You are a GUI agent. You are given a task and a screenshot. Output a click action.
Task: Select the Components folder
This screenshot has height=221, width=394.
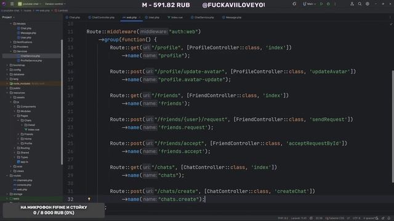click(26, 106)
